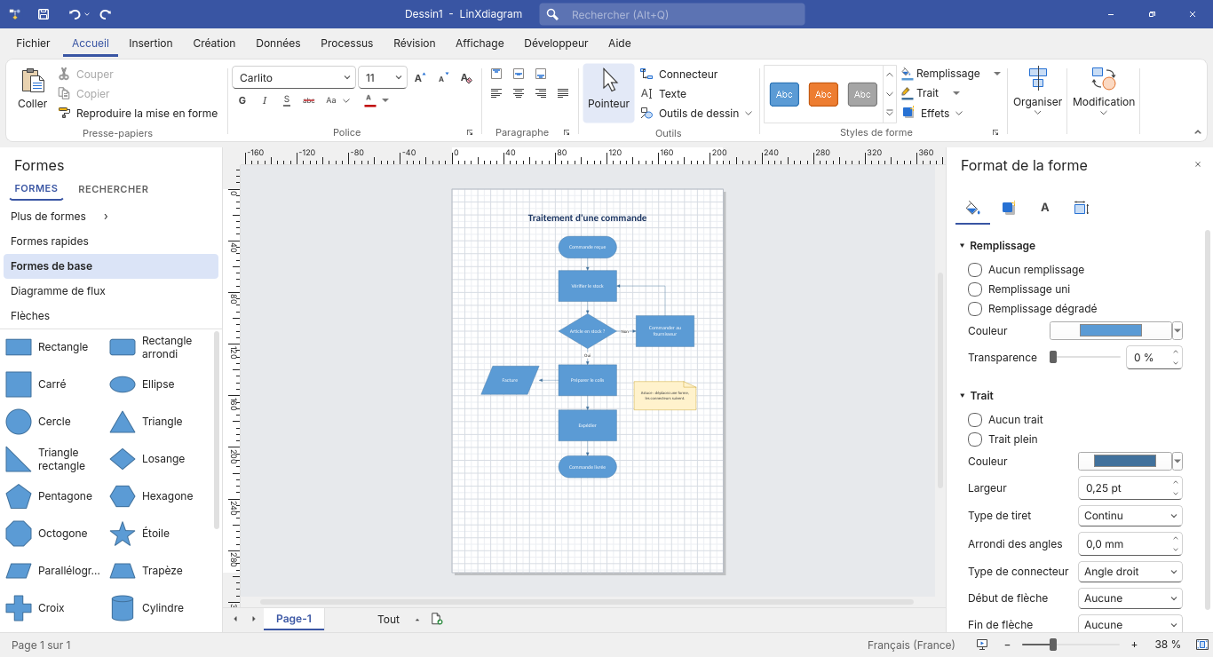
Task: Select the Losange shape
Action: pos(147,459)
